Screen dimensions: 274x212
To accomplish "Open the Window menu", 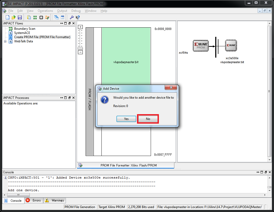I will point(91,11).
